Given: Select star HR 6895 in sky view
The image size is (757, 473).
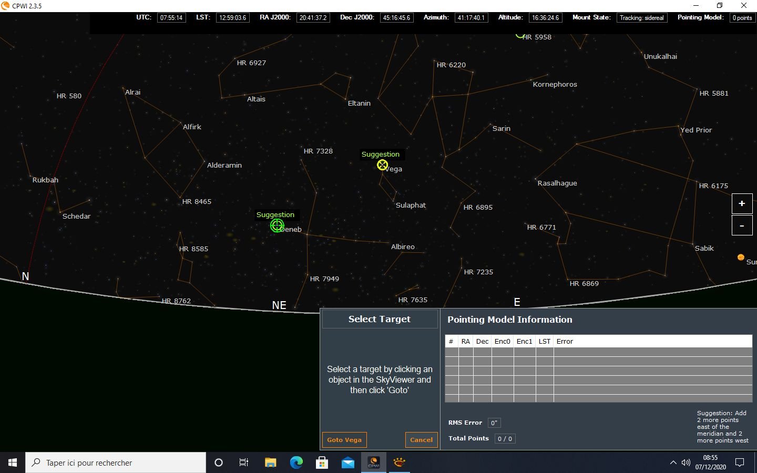Looking at the screenshot, I should (478, 208).
